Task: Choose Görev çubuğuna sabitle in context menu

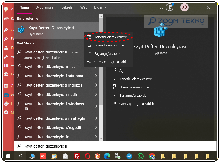Action: pos(108,62)
